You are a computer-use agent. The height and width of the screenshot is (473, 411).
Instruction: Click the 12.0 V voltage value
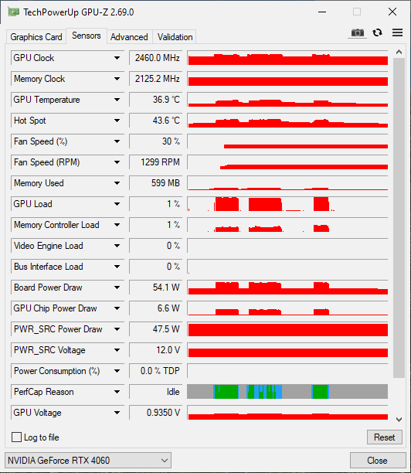[156, 350]
